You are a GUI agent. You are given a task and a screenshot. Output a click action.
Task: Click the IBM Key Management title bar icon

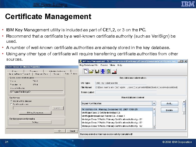click(x=81, y=61)
